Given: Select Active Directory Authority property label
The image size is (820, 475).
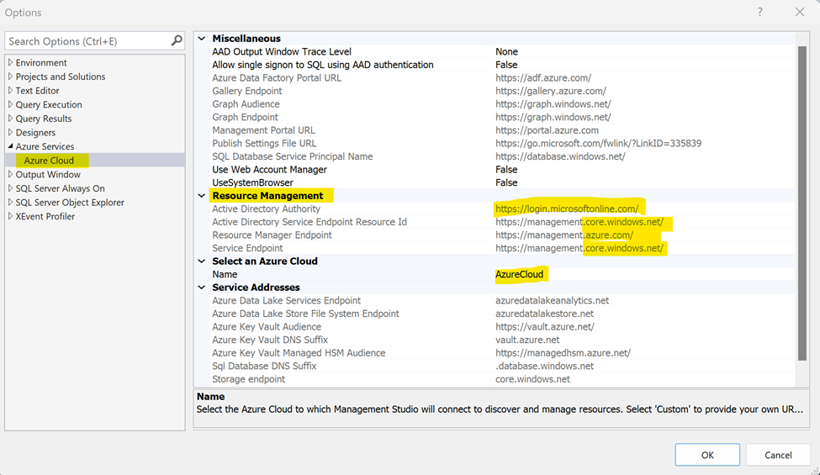Looking at the screenshot, I should coord(266,208).
